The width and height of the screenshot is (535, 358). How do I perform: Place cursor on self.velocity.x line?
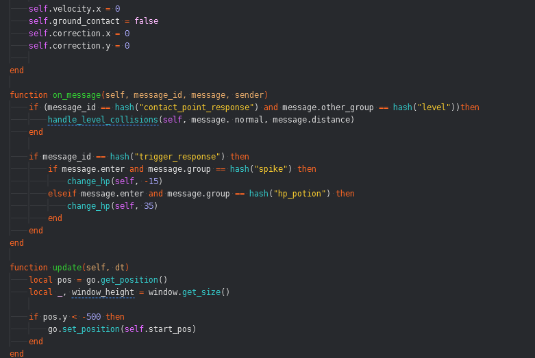74,9
